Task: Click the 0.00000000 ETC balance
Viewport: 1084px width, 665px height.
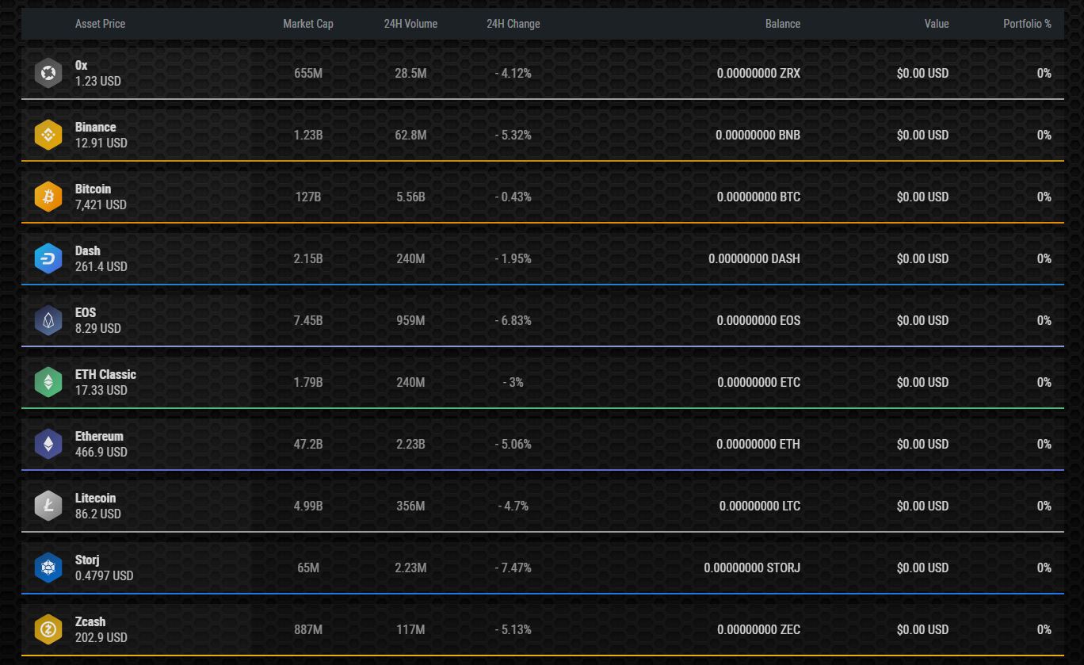Action: pos(759,382)
